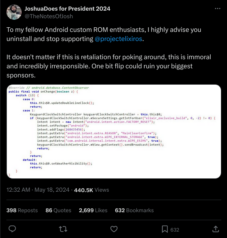Bookmark the post with bookmark icon
Viewport: 227px width, 238px height.
(x=165, y=229)
